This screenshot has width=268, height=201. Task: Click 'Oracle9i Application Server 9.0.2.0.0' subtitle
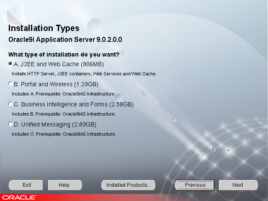point(65,40)
